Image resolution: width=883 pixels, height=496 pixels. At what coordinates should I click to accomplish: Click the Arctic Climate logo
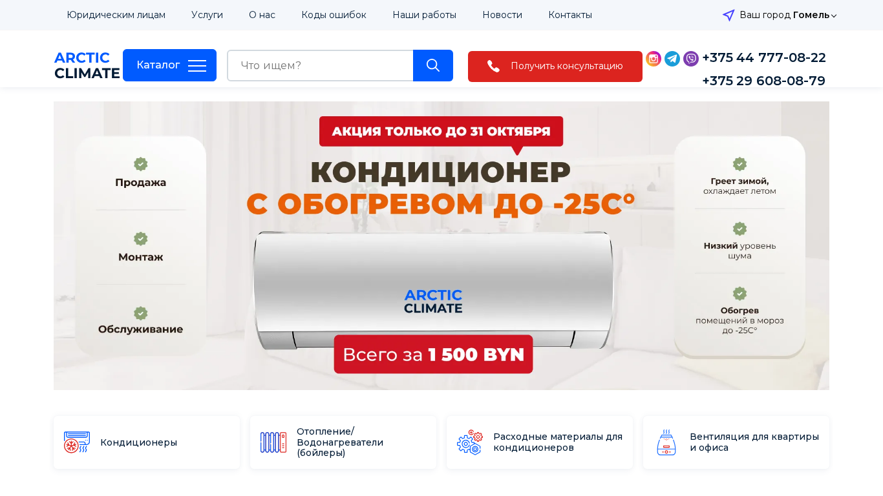tap(87, 65)
